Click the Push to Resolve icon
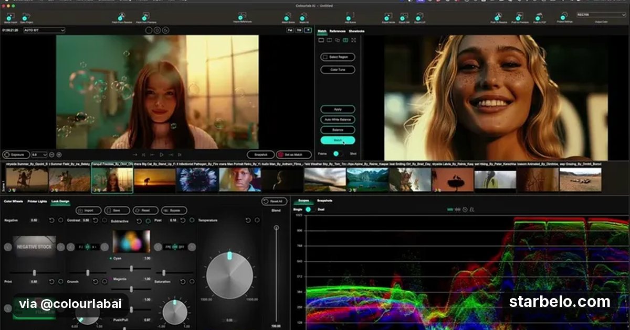The height and width of the screenshot is (330, 630). (x=498, y=16)
